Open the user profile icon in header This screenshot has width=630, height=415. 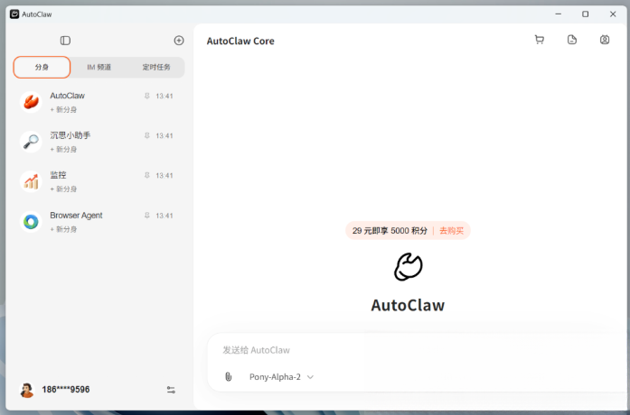click(x=605, y=40)
